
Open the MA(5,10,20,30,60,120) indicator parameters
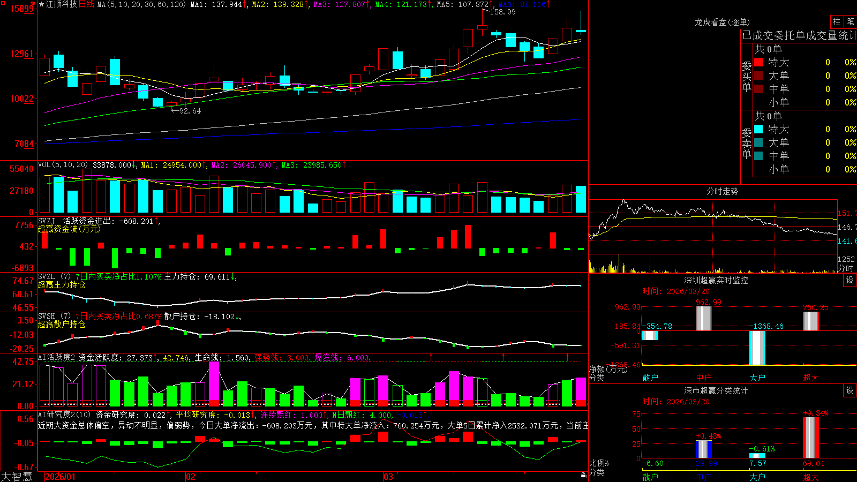[141, 4]
